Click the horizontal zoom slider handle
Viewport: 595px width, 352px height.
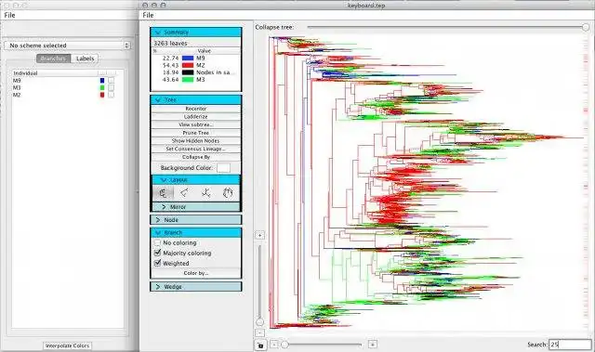284,345
